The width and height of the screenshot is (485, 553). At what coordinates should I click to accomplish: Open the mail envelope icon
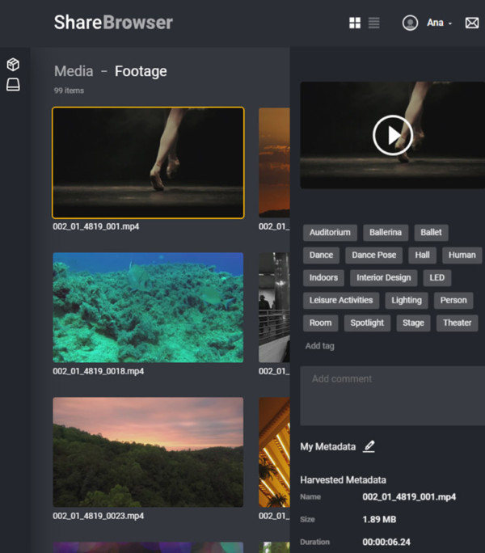(472, 23)
